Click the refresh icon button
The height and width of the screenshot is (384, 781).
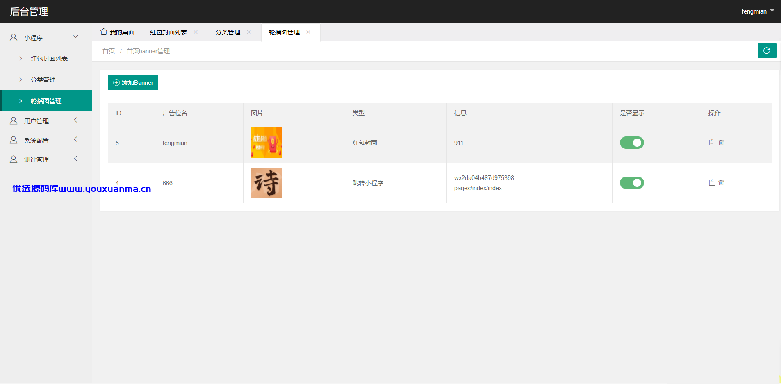(x=767, y=51)
